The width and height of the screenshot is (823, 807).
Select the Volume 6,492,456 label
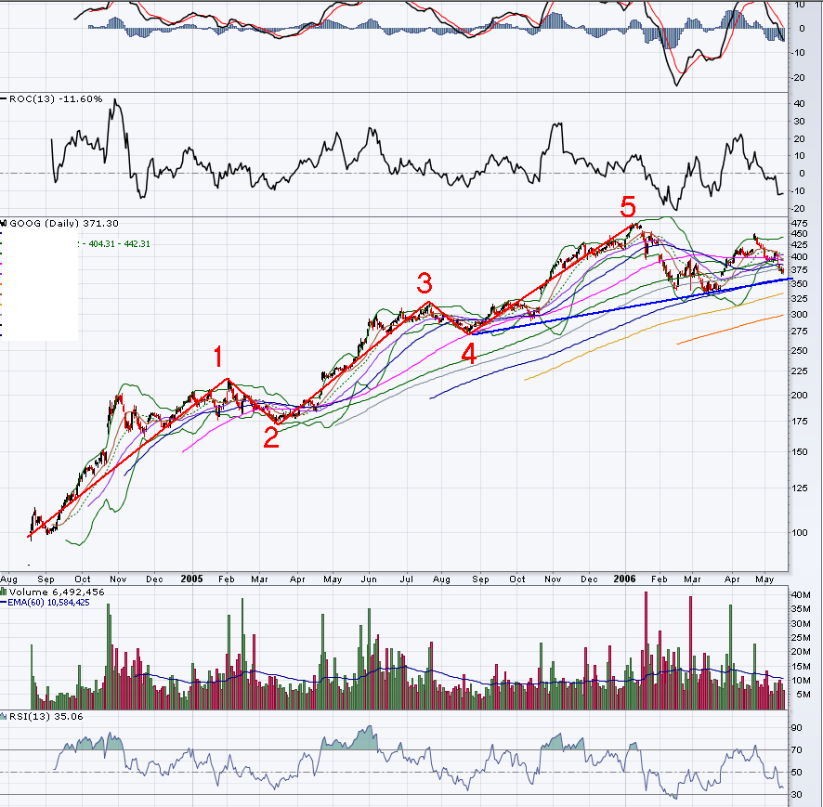[x=57, y=592]
